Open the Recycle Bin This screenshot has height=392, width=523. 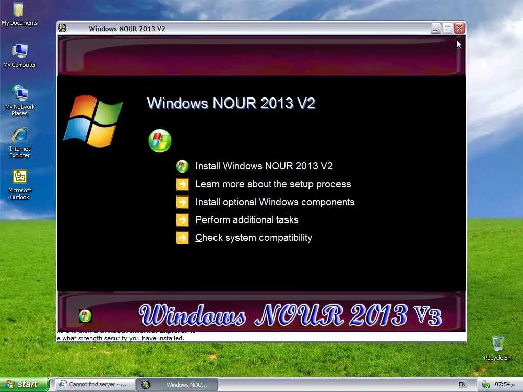497,348
